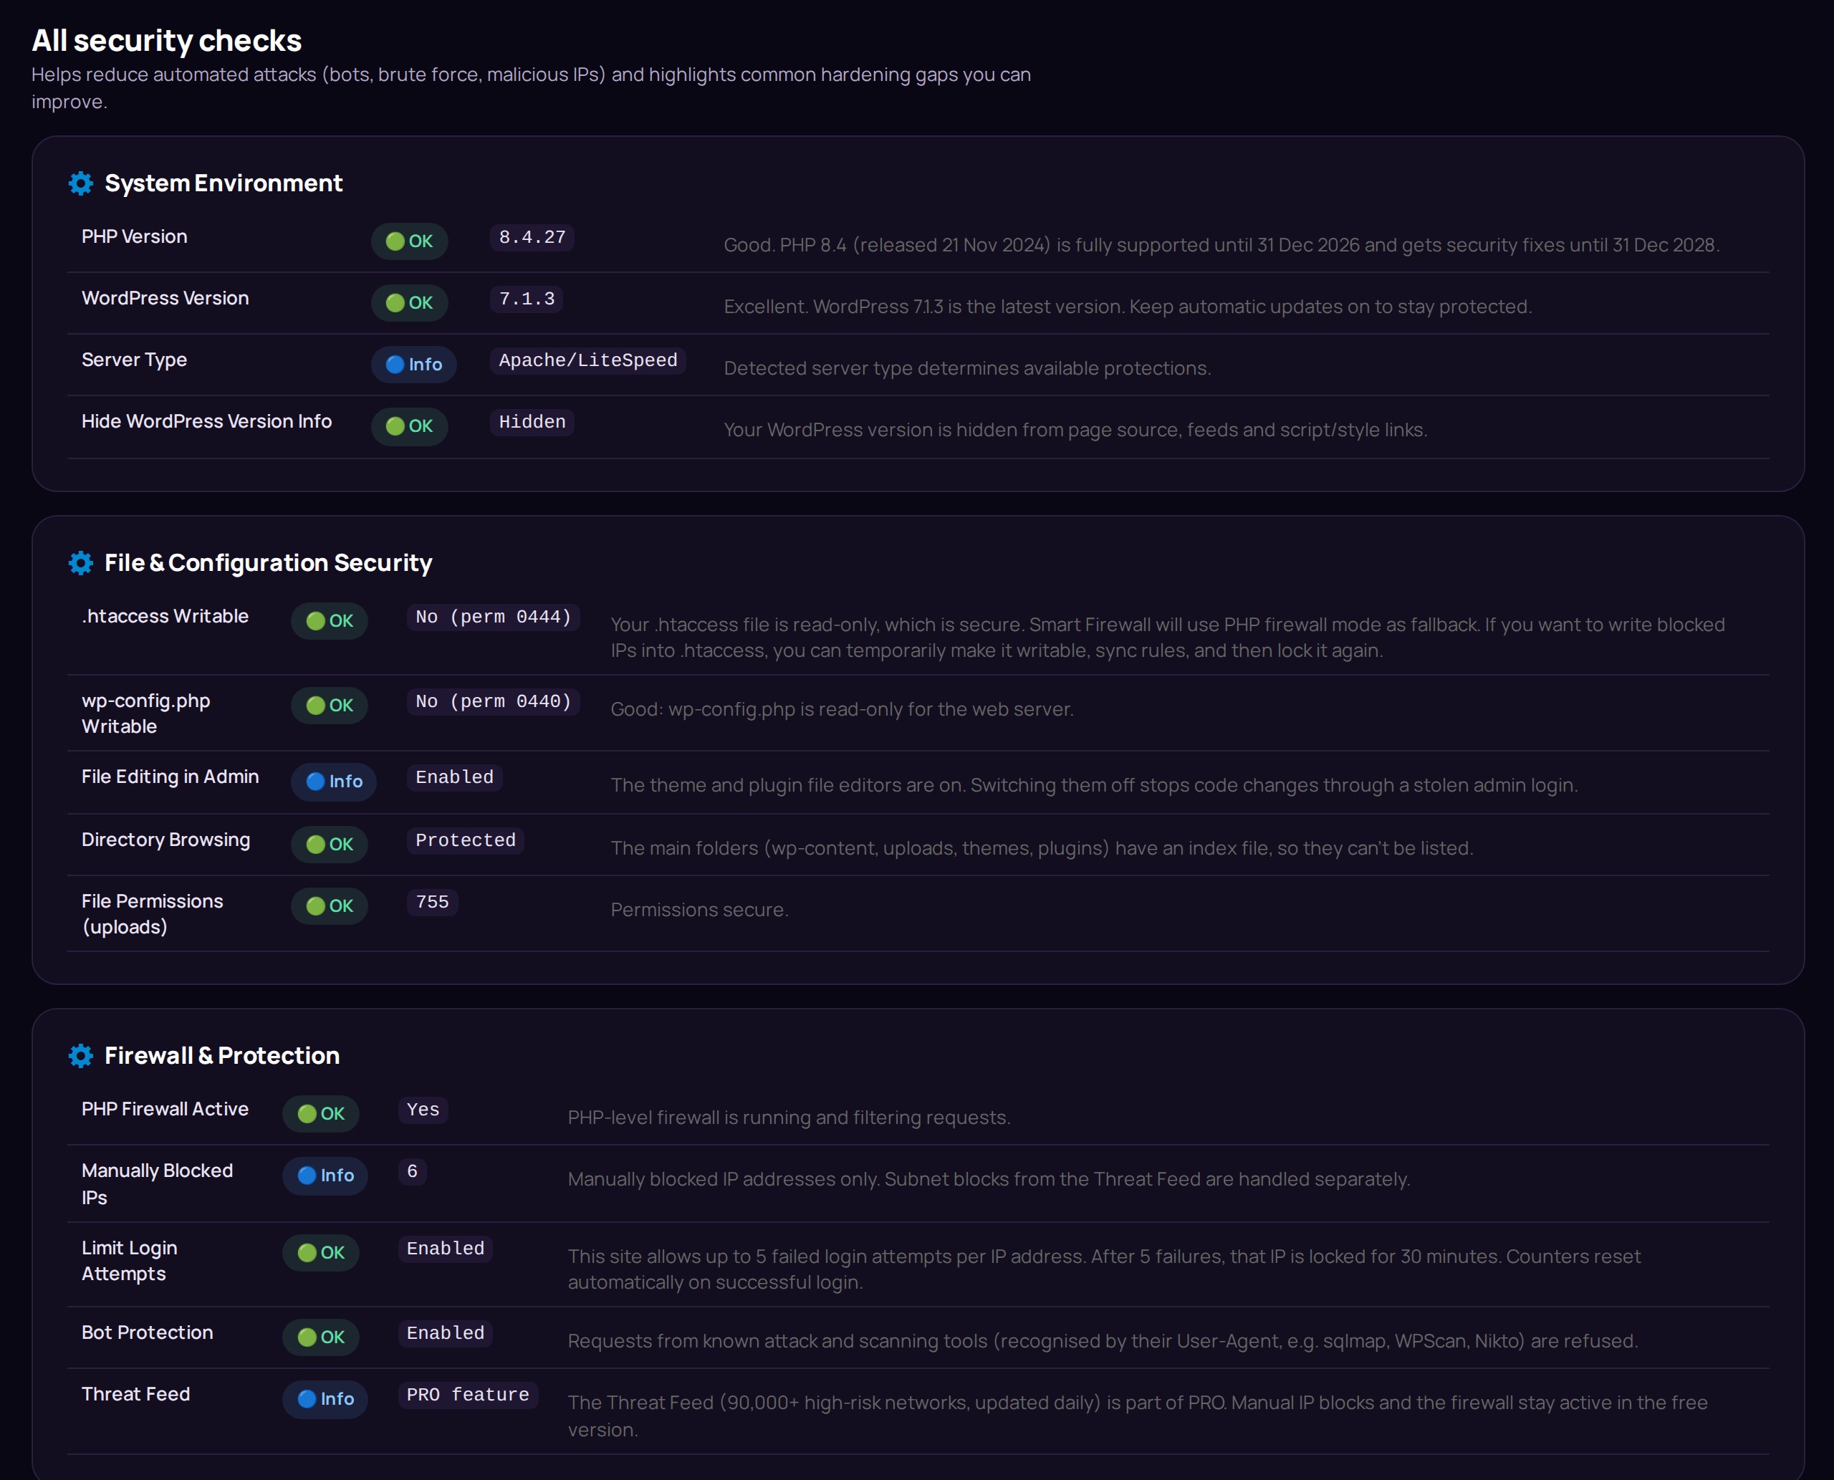Click the Info badge for Threat Feed
The width and height of the screenshot is (1834, 1480).
click(x=325, y=1399)
